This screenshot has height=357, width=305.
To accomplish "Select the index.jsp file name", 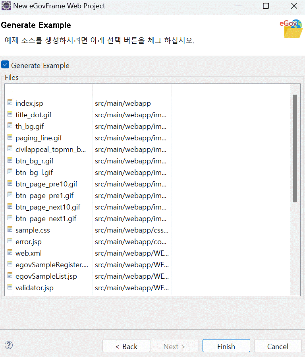I will 29,103.
